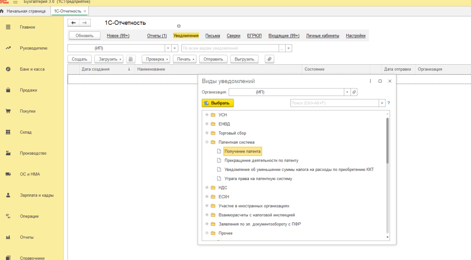Open the three-dot menu in dialog header
The width and height of the screenshot is (471, 260).
370,81
